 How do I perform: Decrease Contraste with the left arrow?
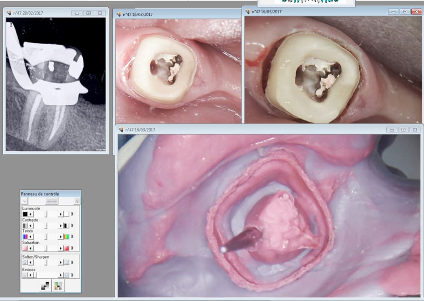pyautogui.click(x=31, y=225)
